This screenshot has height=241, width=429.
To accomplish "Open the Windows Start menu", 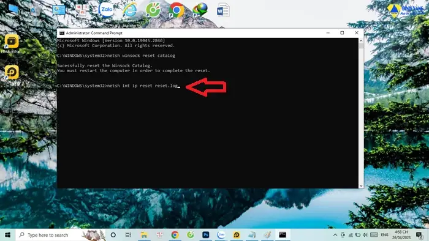I will 7,235.
